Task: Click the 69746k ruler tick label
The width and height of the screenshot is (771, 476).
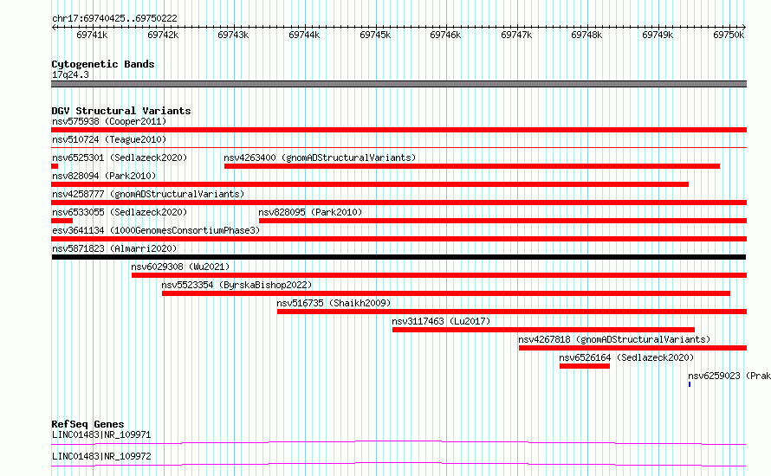Action: click(x=445, y=35)
